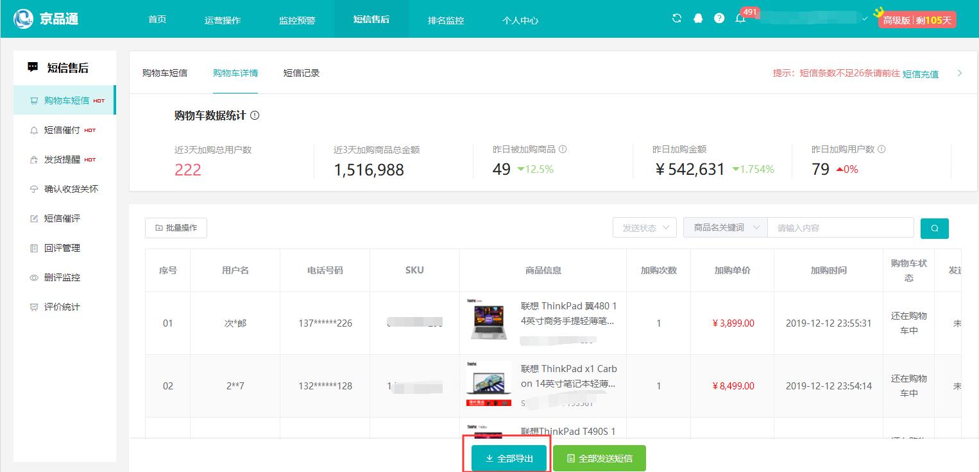Switch to the 短信记录 tab
The image size is (979, 472).
coord(302,73)
